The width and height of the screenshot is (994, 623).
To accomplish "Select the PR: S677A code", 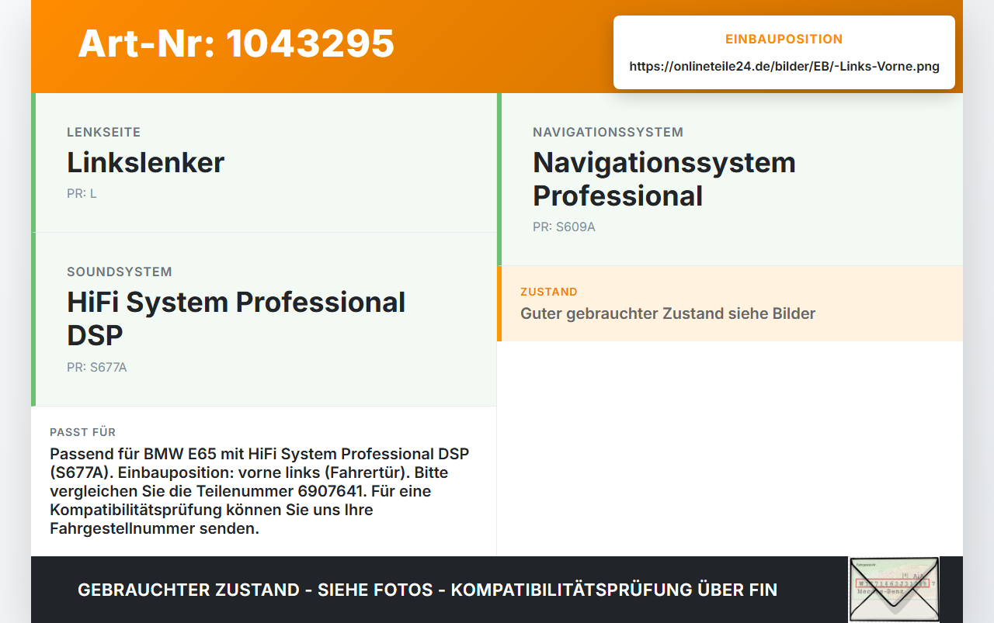I will point(96,368).
